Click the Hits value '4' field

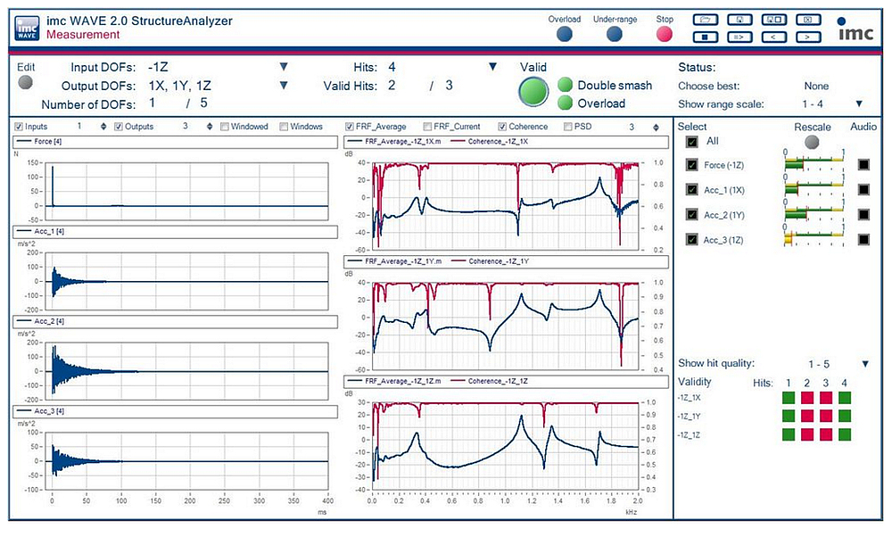[x=392, y=67]
